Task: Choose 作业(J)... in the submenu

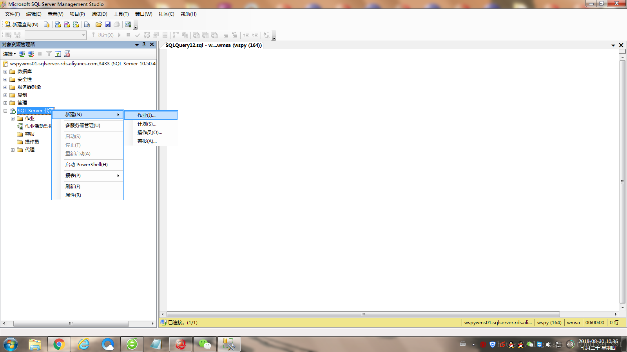Action: (x=151, y=115)
